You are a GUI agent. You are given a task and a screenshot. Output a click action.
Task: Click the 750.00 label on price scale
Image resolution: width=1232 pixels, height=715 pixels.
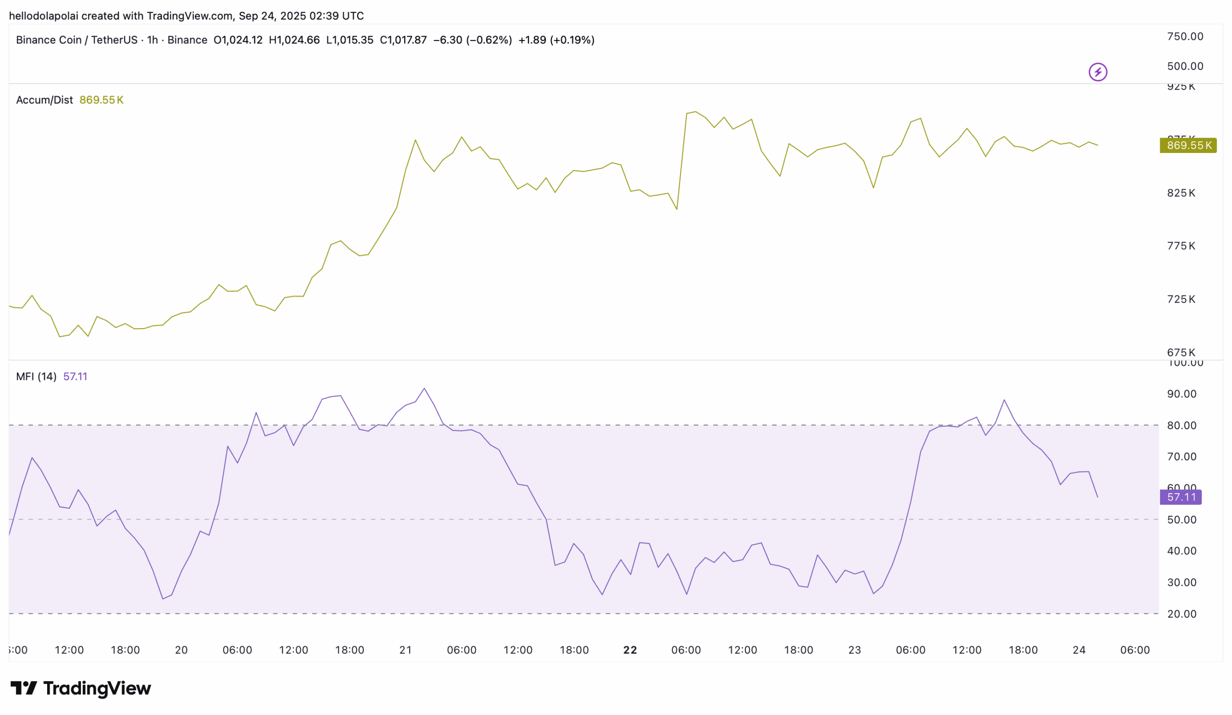pos(1185,37)
